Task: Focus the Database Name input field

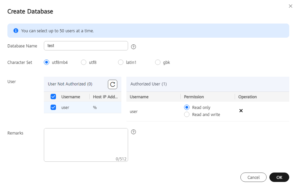Action: 86,46
